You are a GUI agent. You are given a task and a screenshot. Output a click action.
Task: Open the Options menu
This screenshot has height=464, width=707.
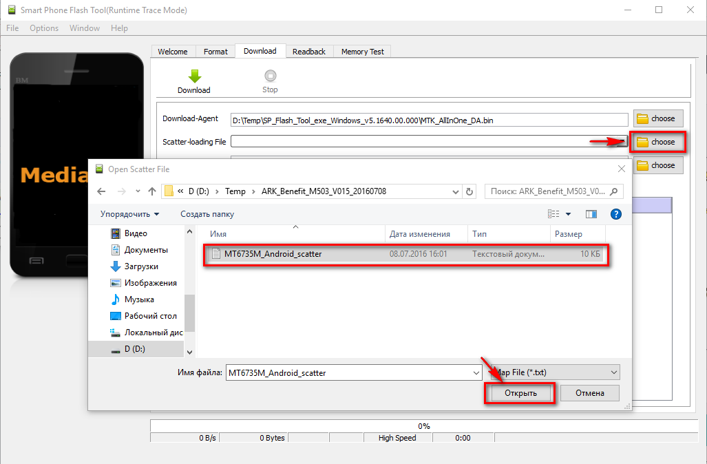(x=44, y=28)
